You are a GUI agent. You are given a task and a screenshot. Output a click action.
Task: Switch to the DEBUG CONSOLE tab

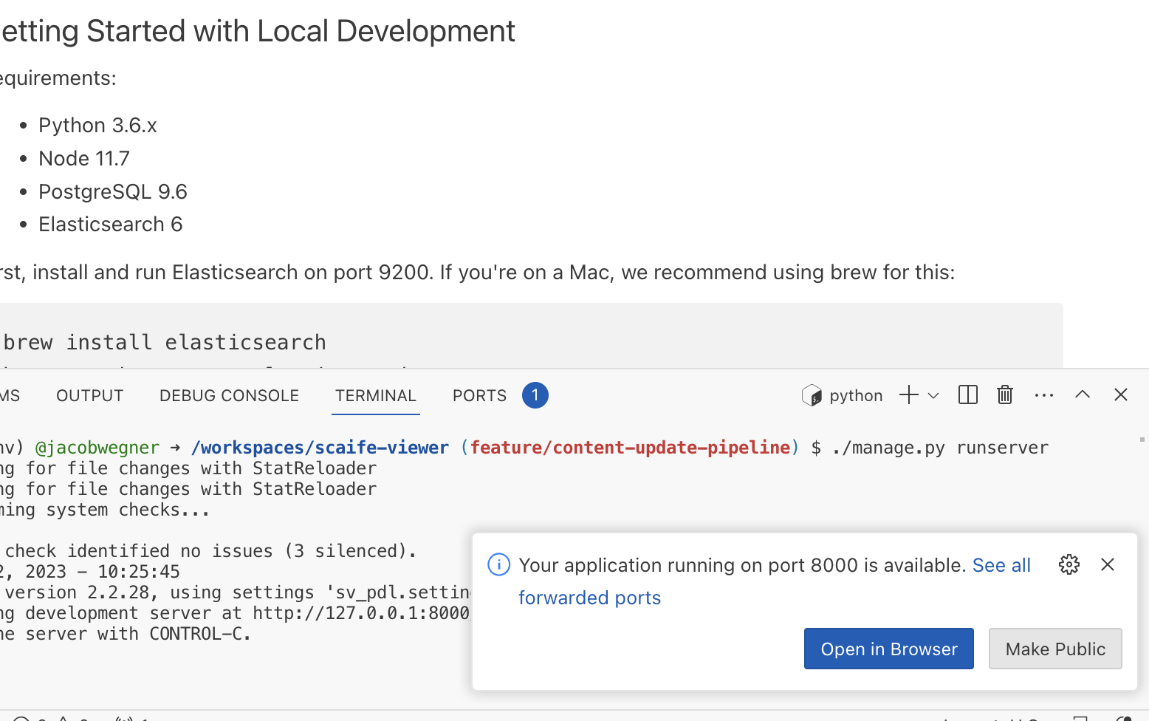(x=229, y=396)
